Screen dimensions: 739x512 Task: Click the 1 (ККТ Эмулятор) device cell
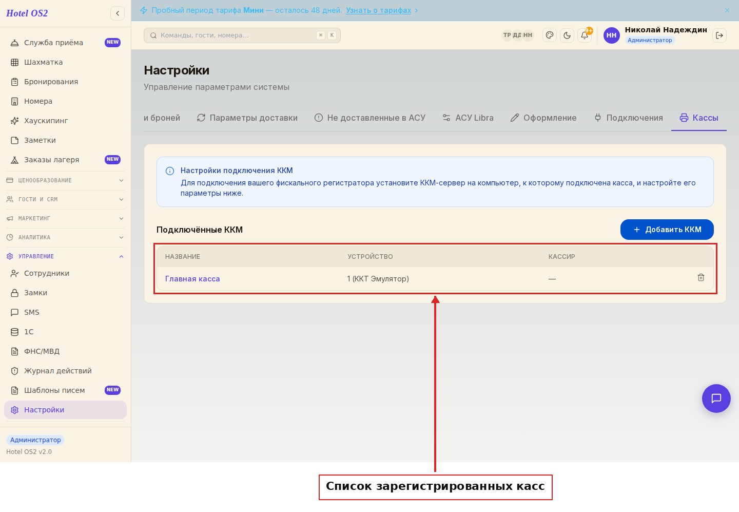pyautogui.click(x=378, y=279)
